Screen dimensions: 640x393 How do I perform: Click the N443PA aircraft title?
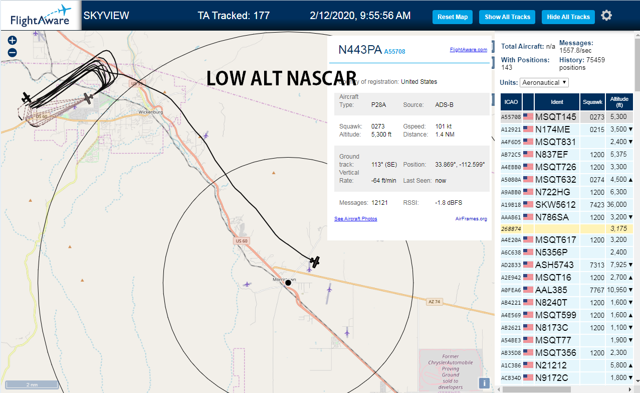coord(360,50)
